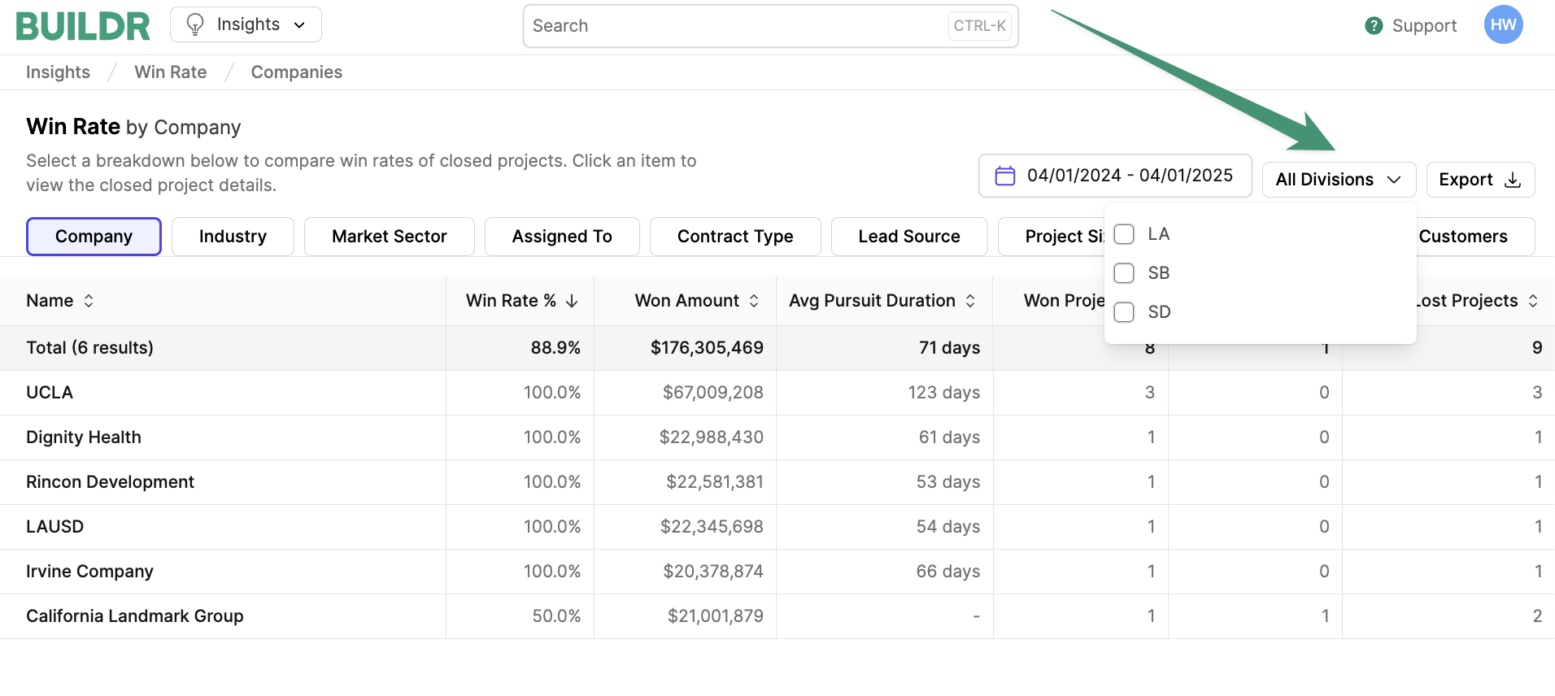Click the Companies breadcrumb
The height and width of the screenshot is (696, 1555).
pos(297,72)
